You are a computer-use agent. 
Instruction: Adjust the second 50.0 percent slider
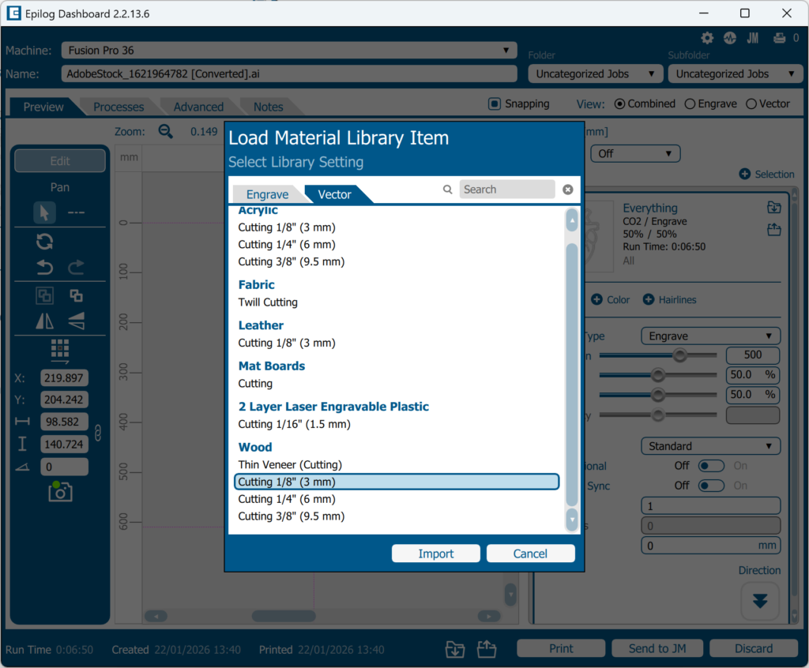pyautogui.click(x=658, y=395)
